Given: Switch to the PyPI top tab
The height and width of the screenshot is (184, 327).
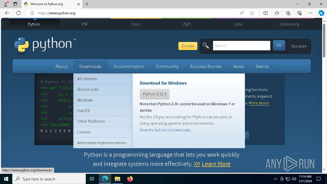Looking at the screenshot, I should point(187,24).
